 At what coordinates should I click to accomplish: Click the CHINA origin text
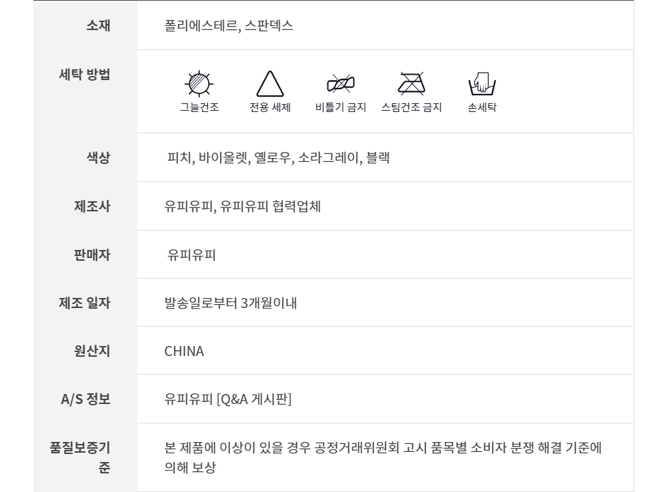pyautogui.click(x=184, y=351)
